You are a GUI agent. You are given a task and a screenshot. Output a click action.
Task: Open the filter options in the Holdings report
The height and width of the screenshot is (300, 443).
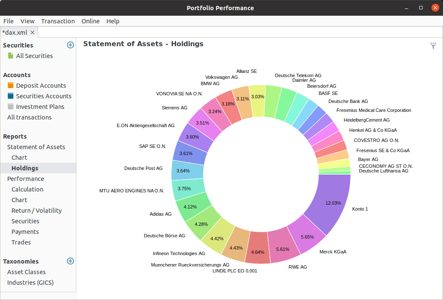point(433,46)
